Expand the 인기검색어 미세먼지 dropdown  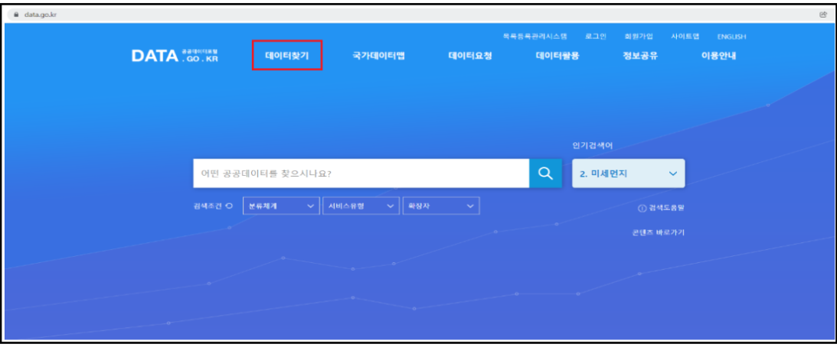pos(628,173)
